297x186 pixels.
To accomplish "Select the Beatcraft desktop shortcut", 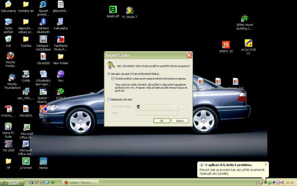I will pos(112,10).
